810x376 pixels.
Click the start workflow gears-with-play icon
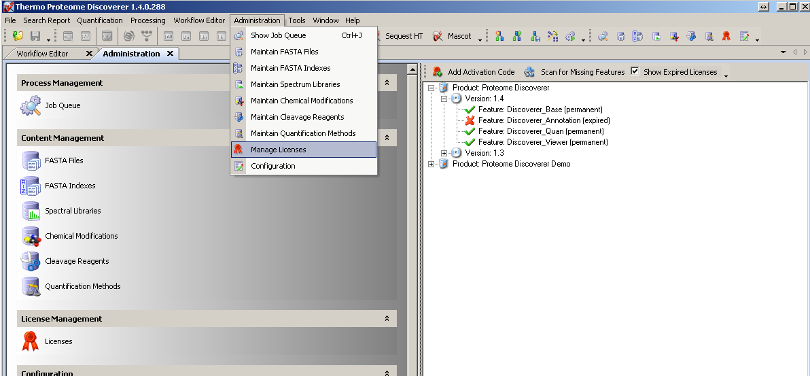pos(570,36)
